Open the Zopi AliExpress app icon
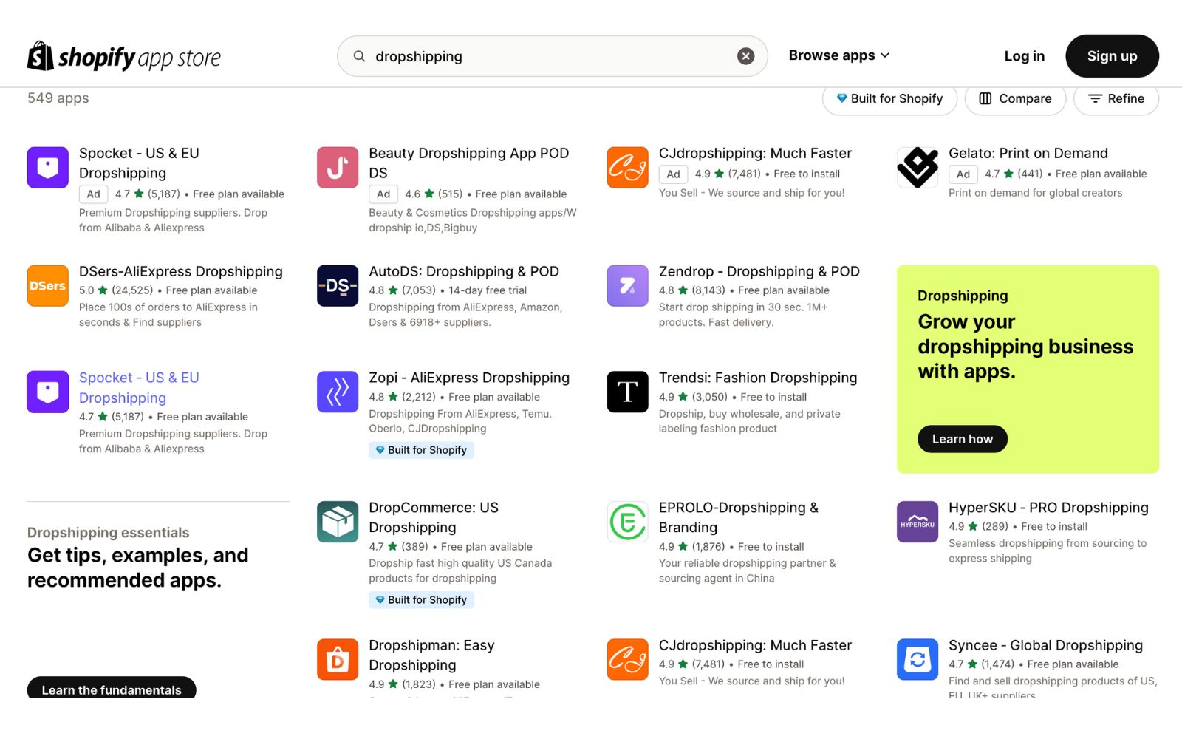The width and height of the screenshot is (1182, 739). [x=338, y=392]
